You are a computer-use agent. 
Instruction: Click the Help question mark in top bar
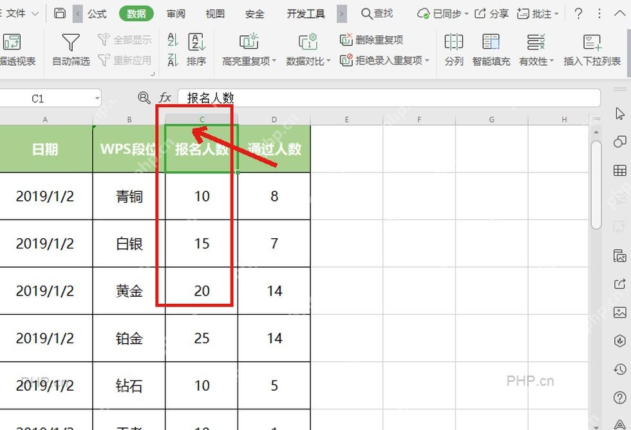(x=578, y=14)
